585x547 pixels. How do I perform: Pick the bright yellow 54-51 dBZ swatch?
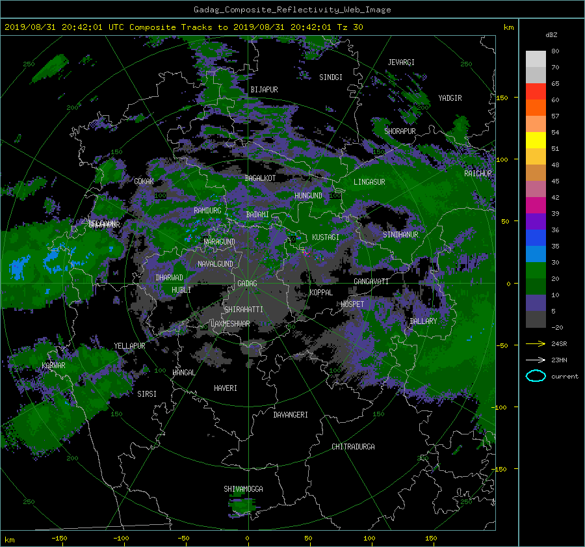[x=536, y=140]
